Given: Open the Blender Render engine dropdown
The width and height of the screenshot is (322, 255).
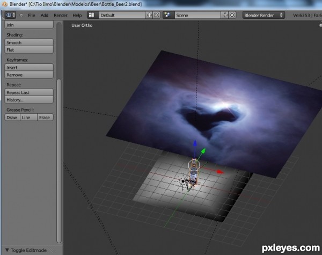Looking at the screenshot, I should point(264,15).
